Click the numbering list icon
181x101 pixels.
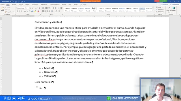pyautogui.click(x=46, y=8)
